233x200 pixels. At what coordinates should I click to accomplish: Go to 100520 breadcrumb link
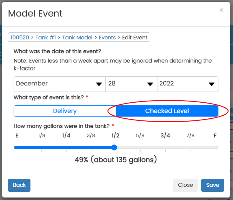pos(20,37)
